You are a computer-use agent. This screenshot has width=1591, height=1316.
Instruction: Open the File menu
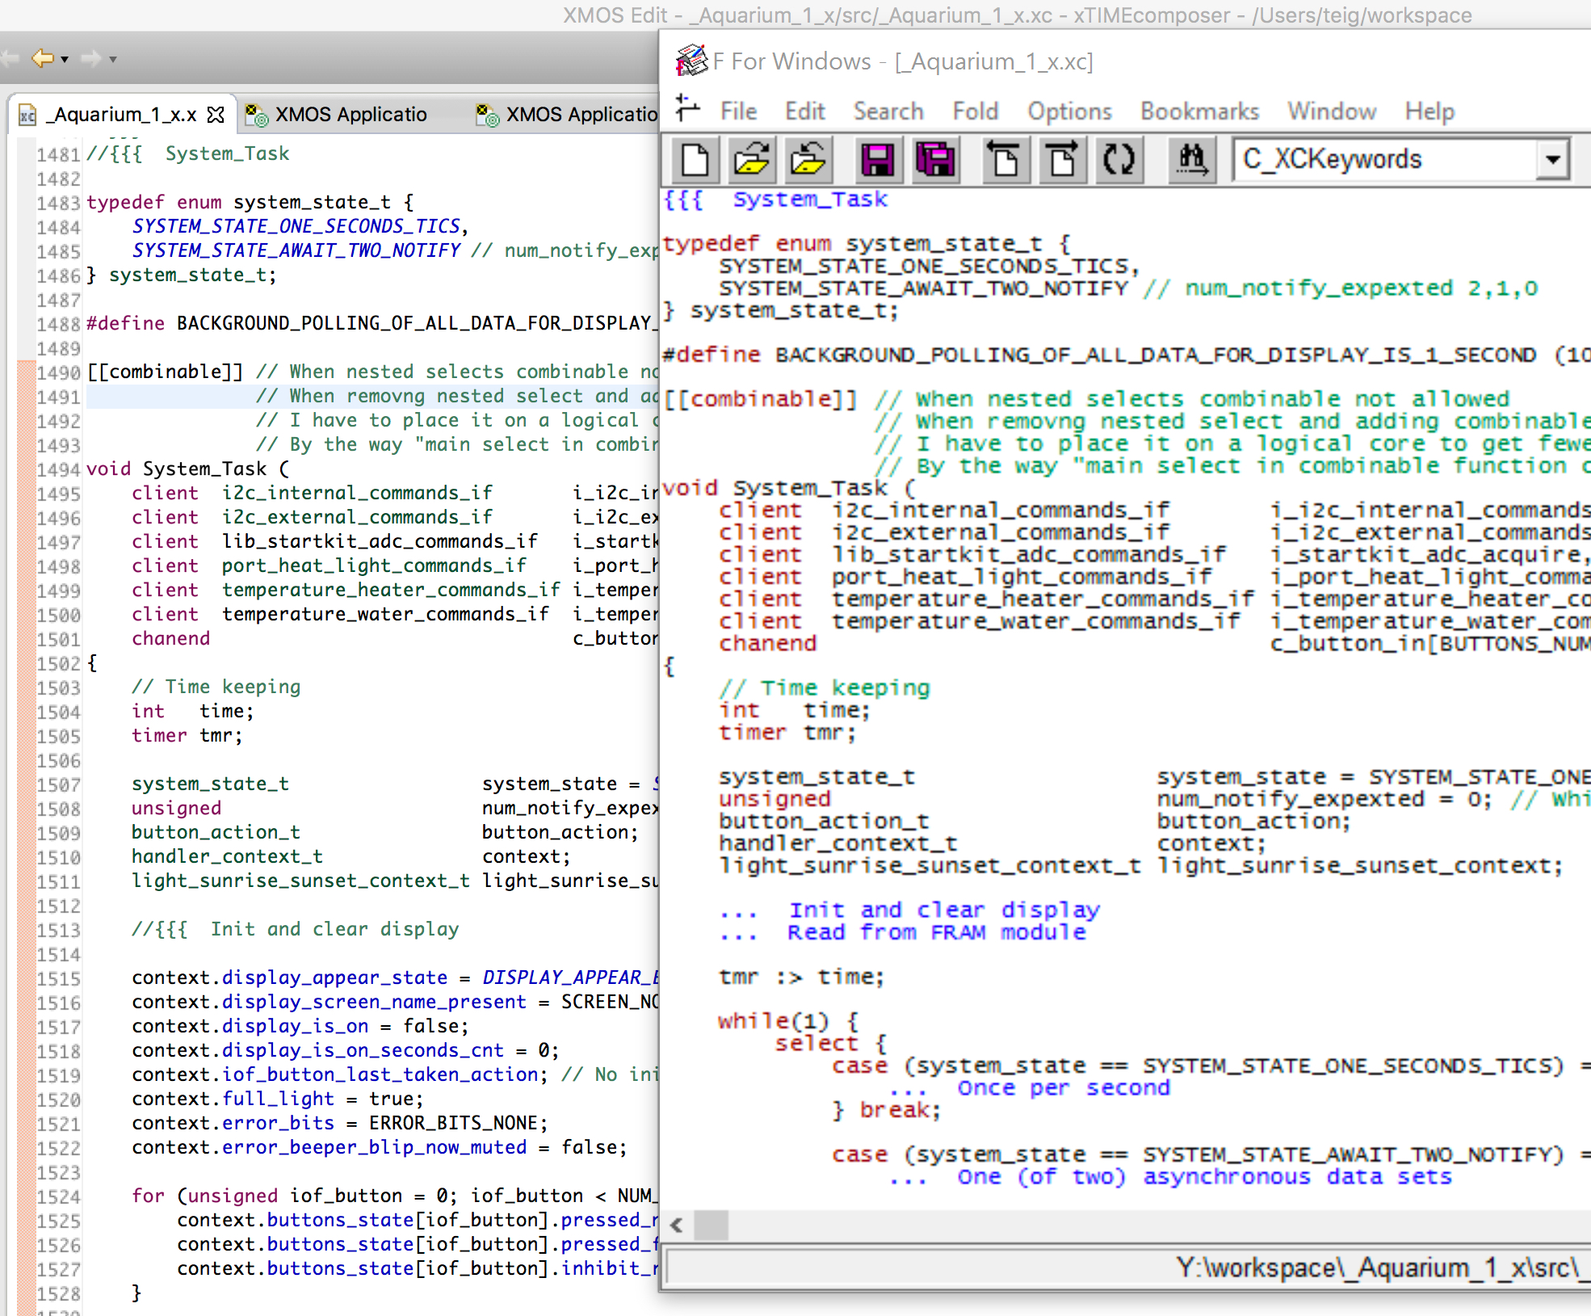738,111
